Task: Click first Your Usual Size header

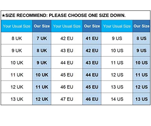Action: pyautogui.click(x=17, y=26)
